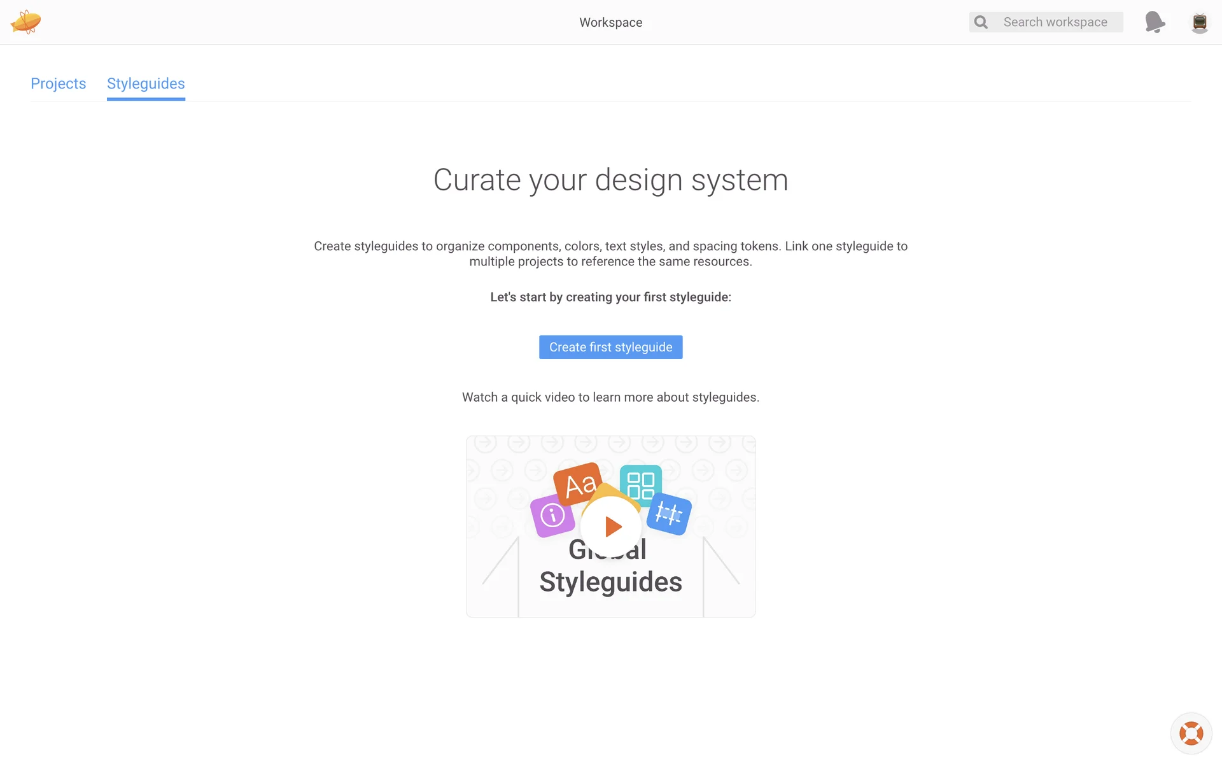Image resolution: width=1222 pixels, height=764 pixels.
Task: Click the Curate your design system heading
Action: (610, 180)
